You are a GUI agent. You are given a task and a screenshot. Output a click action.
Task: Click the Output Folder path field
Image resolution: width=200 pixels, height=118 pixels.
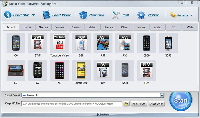coord(72,104)
